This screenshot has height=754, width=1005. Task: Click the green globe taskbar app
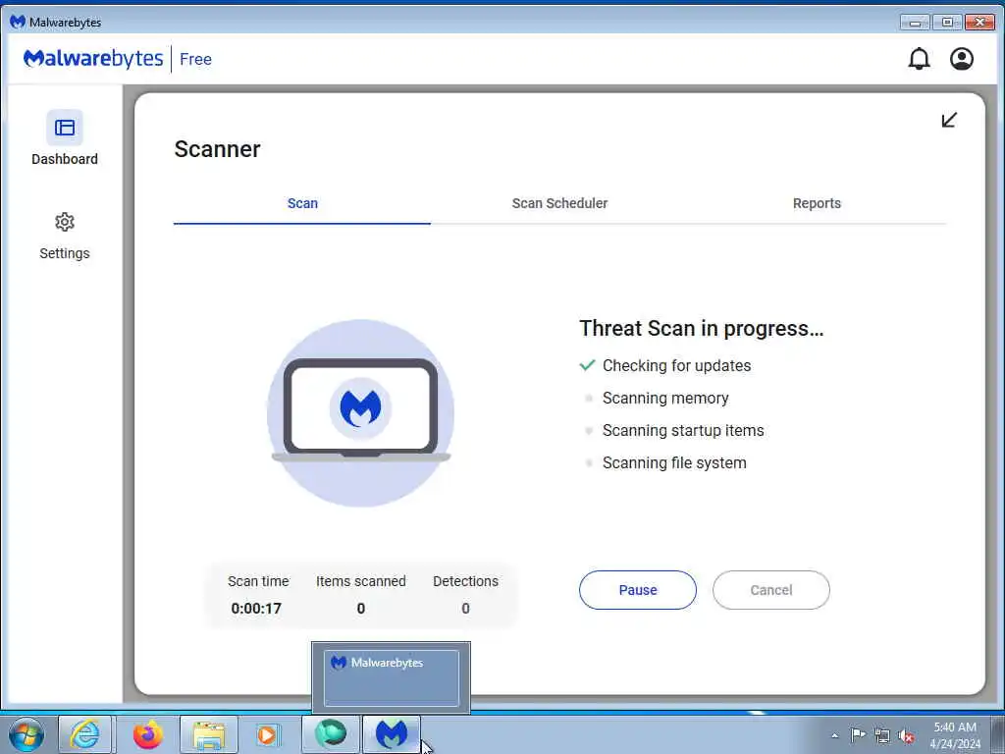click(331, 734)
